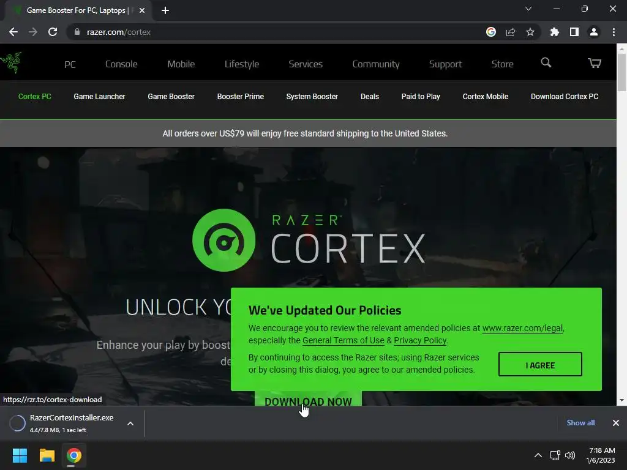Viewport: 627px width, 470px height.
Task: Go to Booster Prime section
Action: click(x=240, y=97)
